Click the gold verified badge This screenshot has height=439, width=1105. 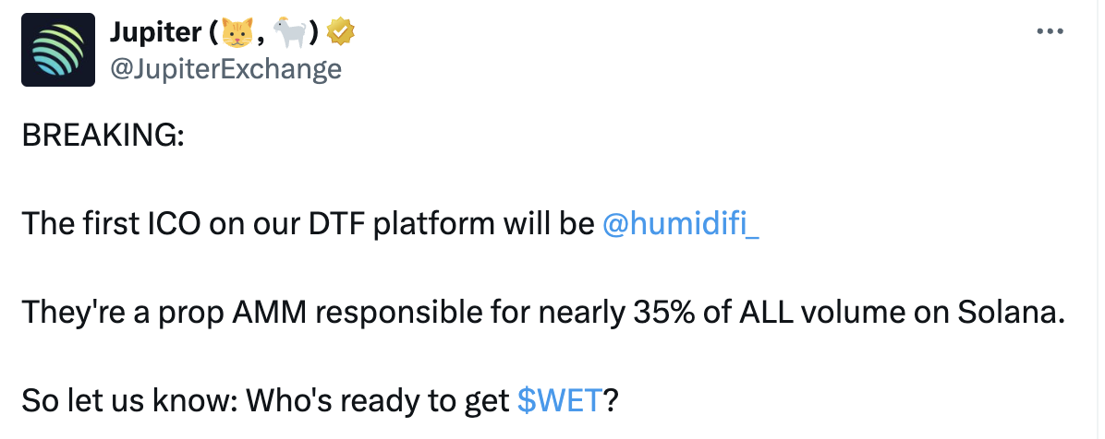point(342,33)
